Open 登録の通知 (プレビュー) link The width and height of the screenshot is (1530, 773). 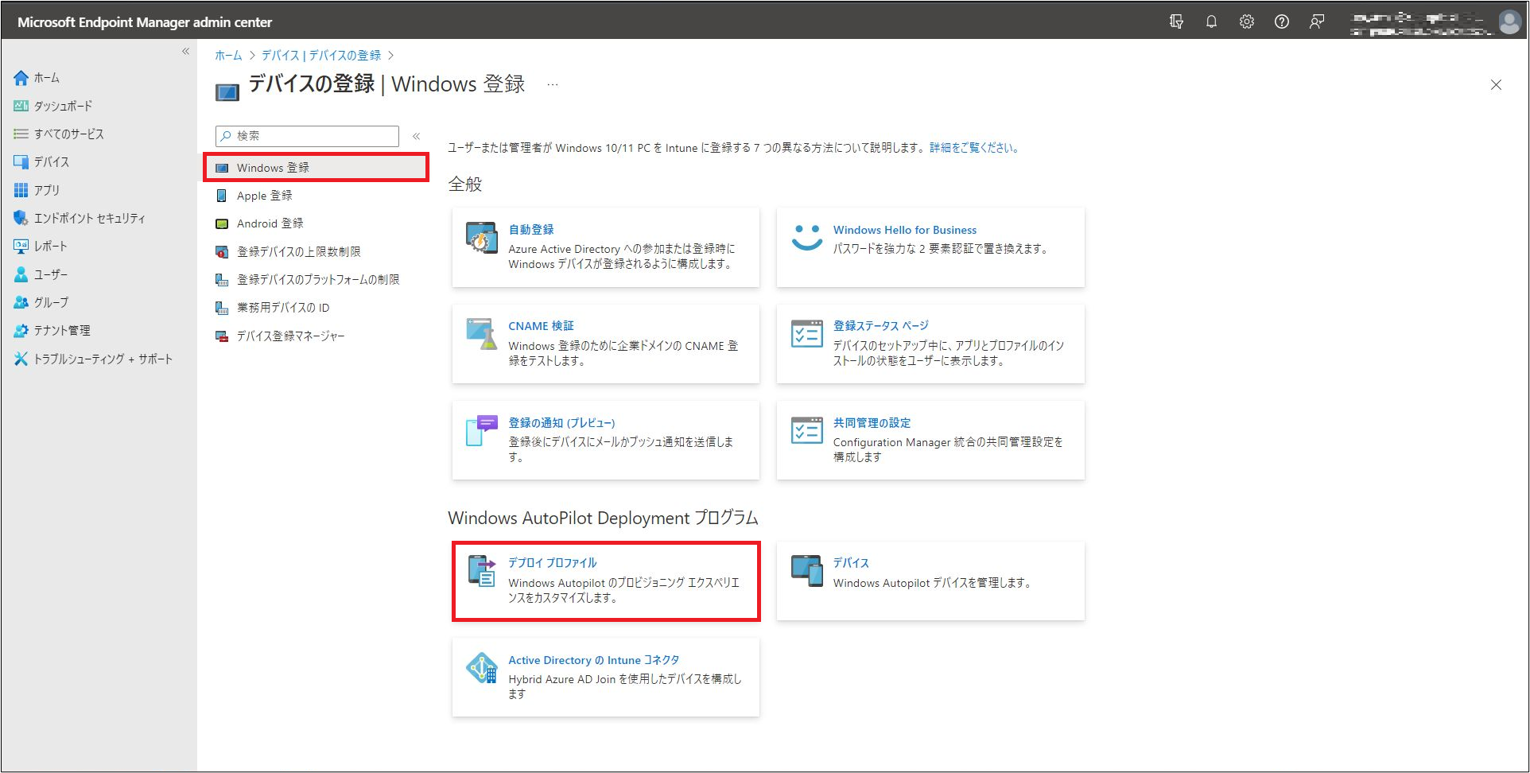click(x=561, y=423)
